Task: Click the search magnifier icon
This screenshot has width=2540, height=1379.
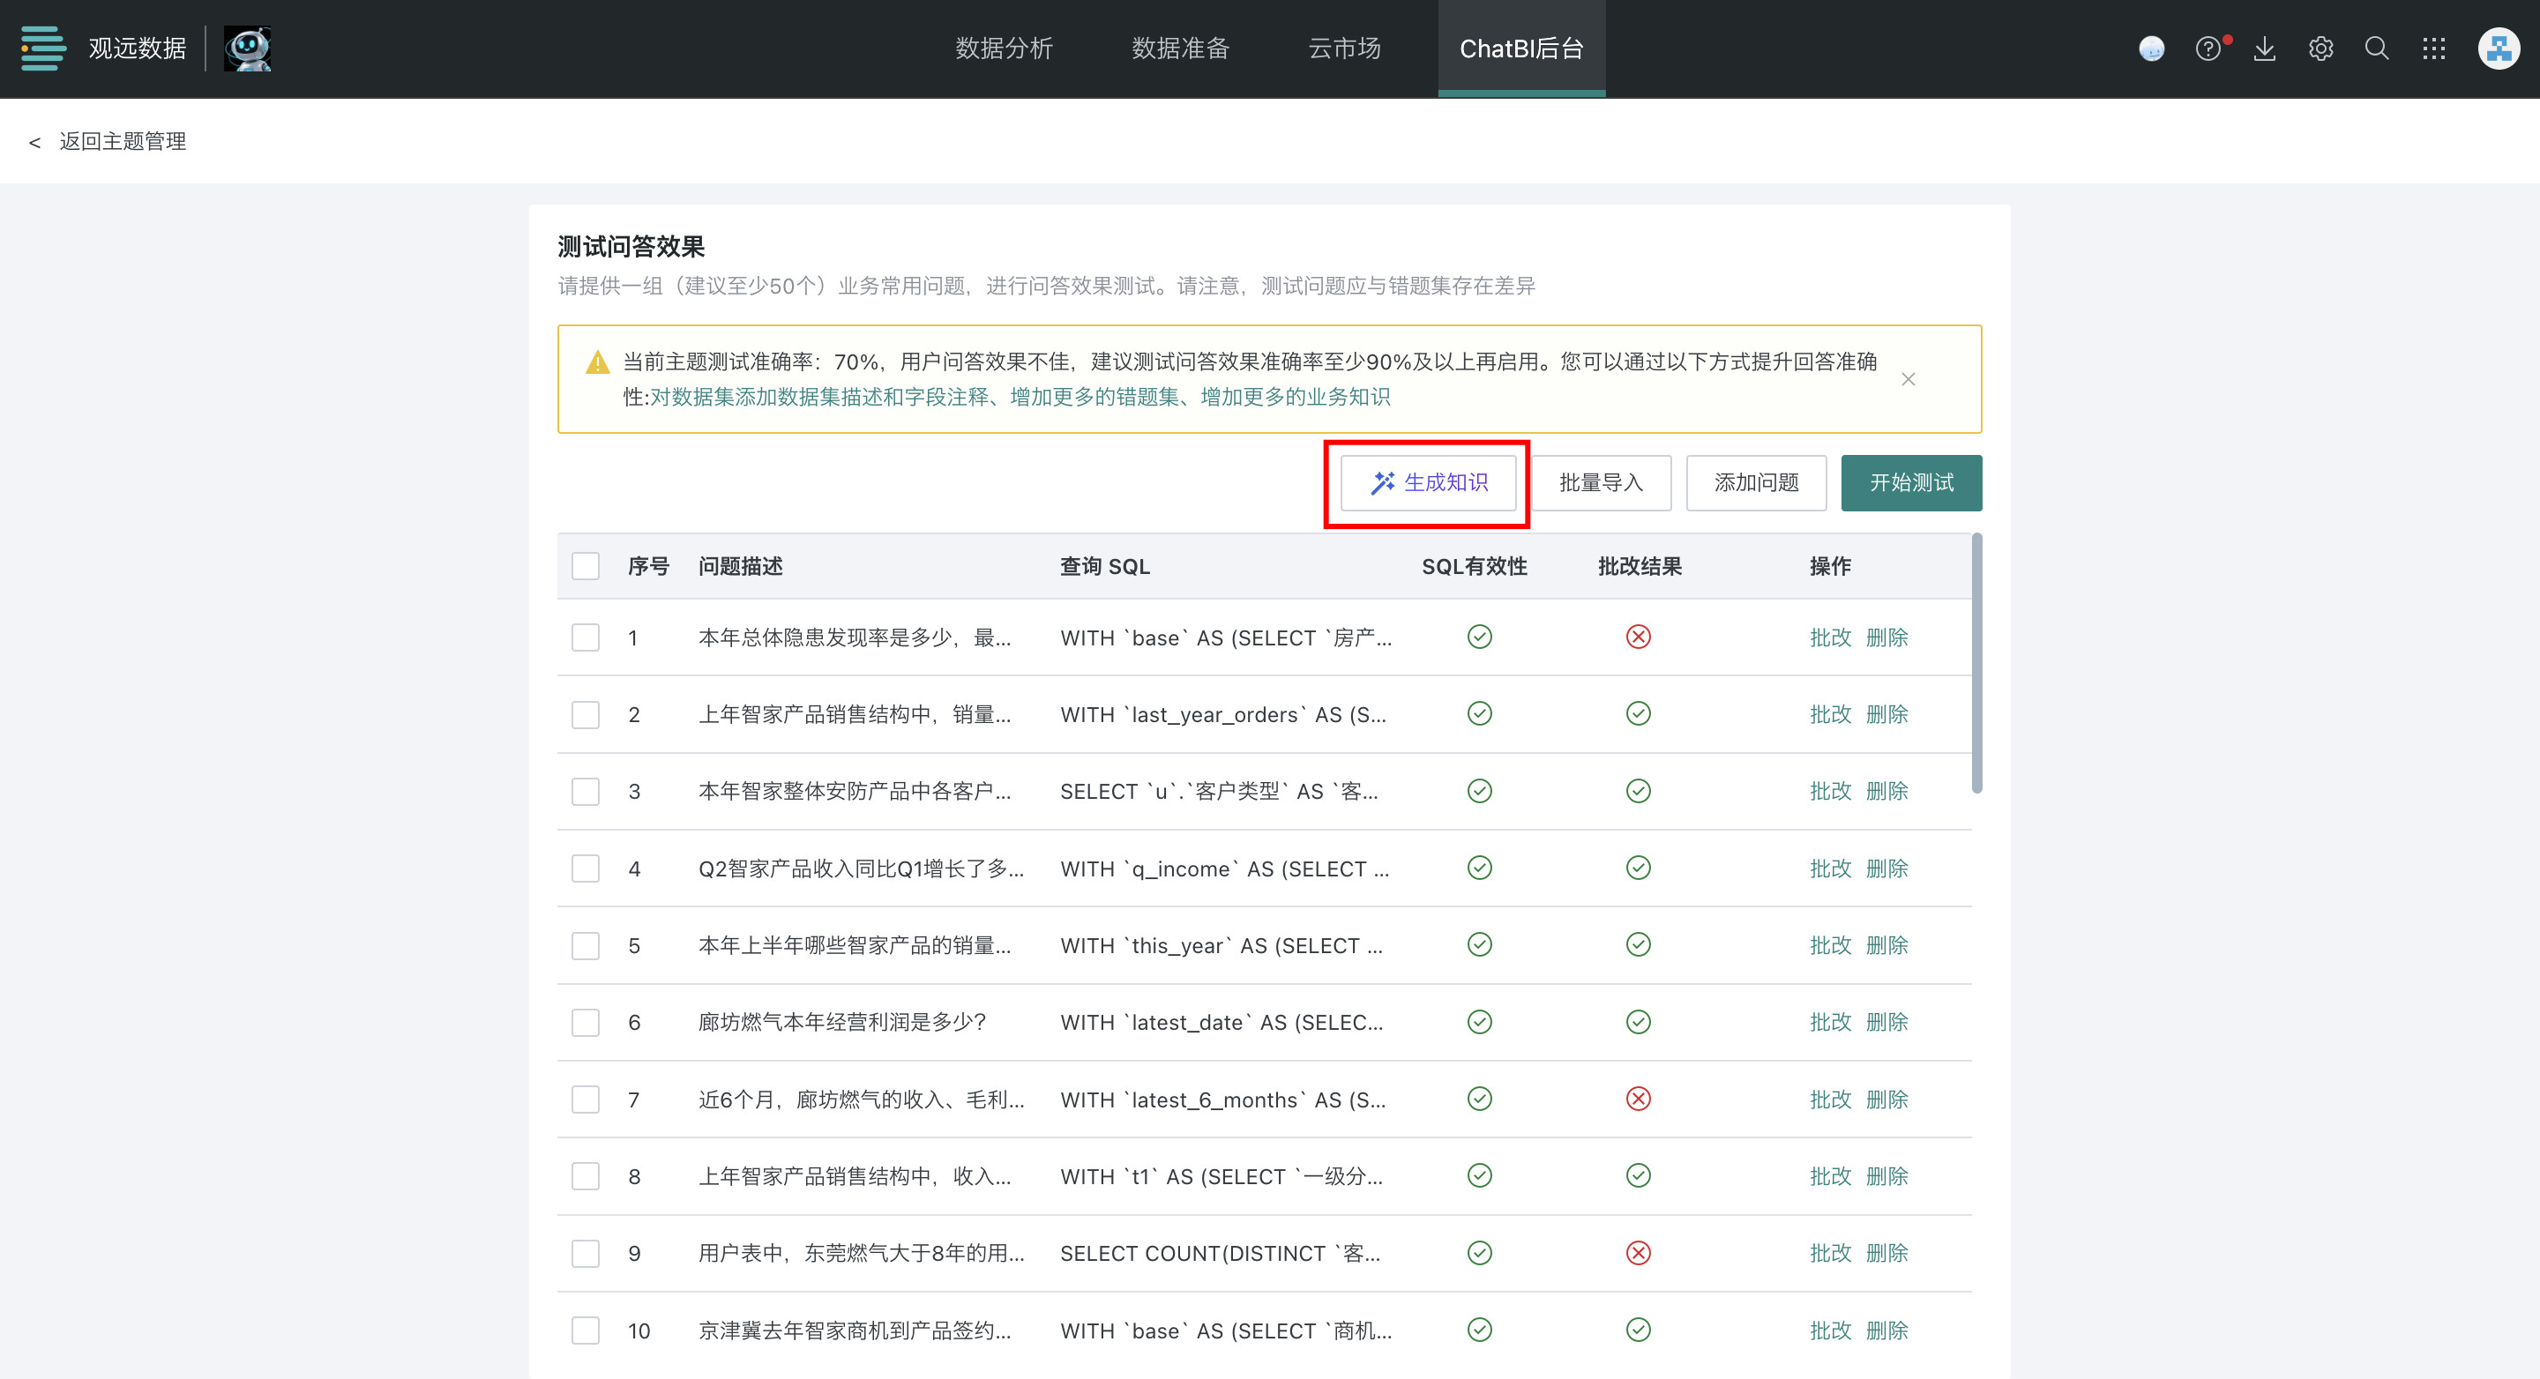Action: [2378, 48]
